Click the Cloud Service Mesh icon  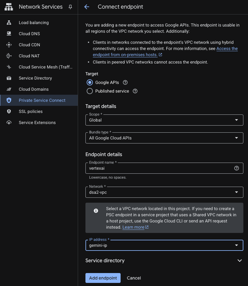tap(9, 67)
